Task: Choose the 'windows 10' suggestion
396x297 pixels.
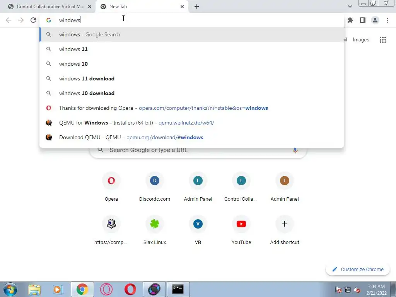Action: click(192, 64)
